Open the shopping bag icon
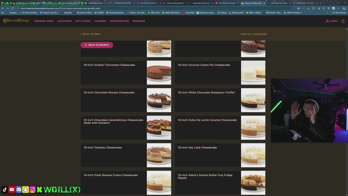This screenshot has width=348, height=196. coord(343,21)
